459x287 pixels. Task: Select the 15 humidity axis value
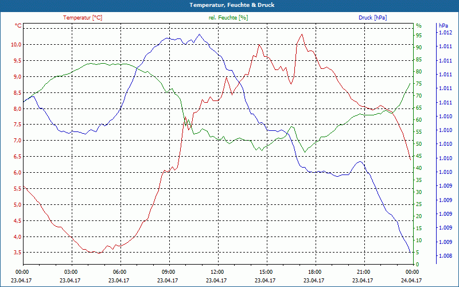[x=419, y=228]
